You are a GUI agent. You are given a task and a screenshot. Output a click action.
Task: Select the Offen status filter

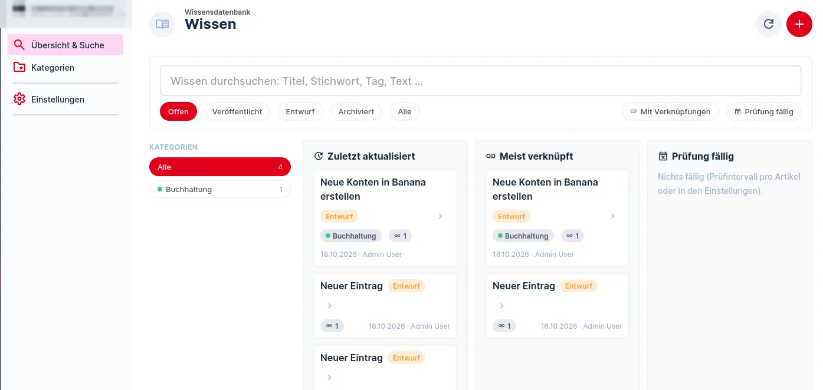[178, 111]
